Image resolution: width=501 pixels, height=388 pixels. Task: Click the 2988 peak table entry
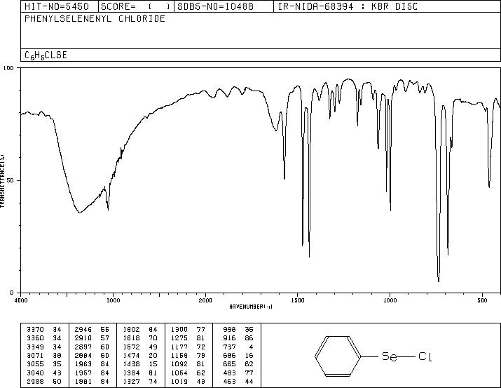(x=35, y=382)
